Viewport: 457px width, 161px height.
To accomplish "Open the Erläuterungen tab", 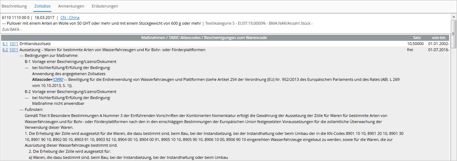I will coord(105,6).
